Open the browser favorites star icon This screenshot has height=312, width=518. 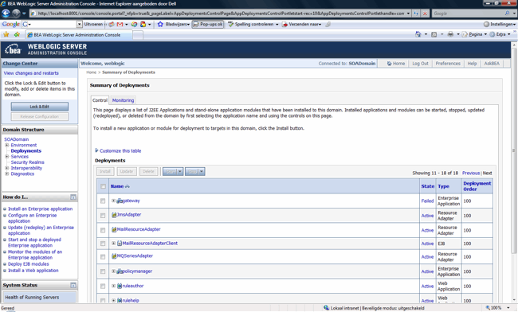6,35
